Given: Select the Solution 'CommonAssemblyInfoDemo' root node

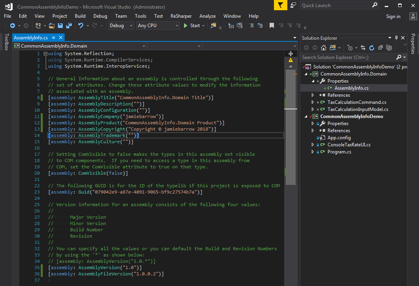Looking at the screenshot, I should 360,67.
